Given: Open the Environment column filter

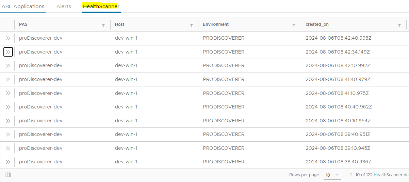Looking at the screenshot, I should [294, 25].
